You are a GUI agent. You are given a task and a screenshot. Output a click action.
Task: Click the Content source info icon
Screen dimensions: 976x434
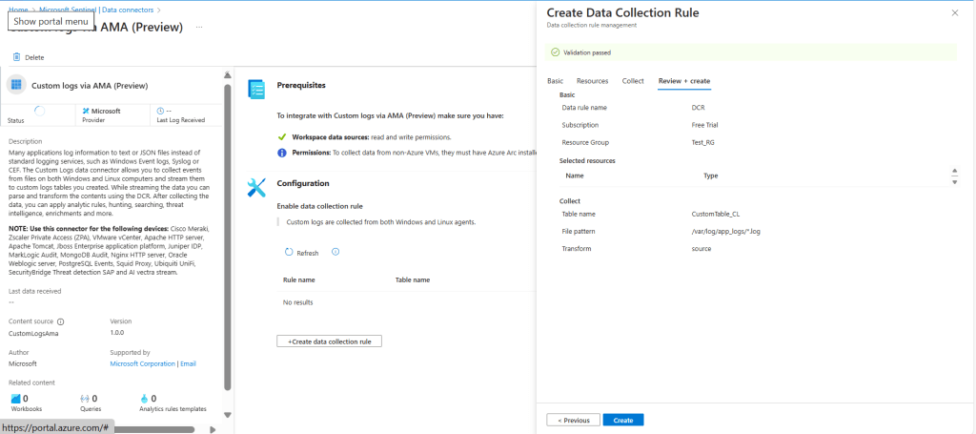click(61, 322)
